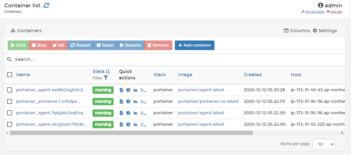
Task: Click created time 2020-12-12 05:29:28
Action: click(x=264, y=90)
